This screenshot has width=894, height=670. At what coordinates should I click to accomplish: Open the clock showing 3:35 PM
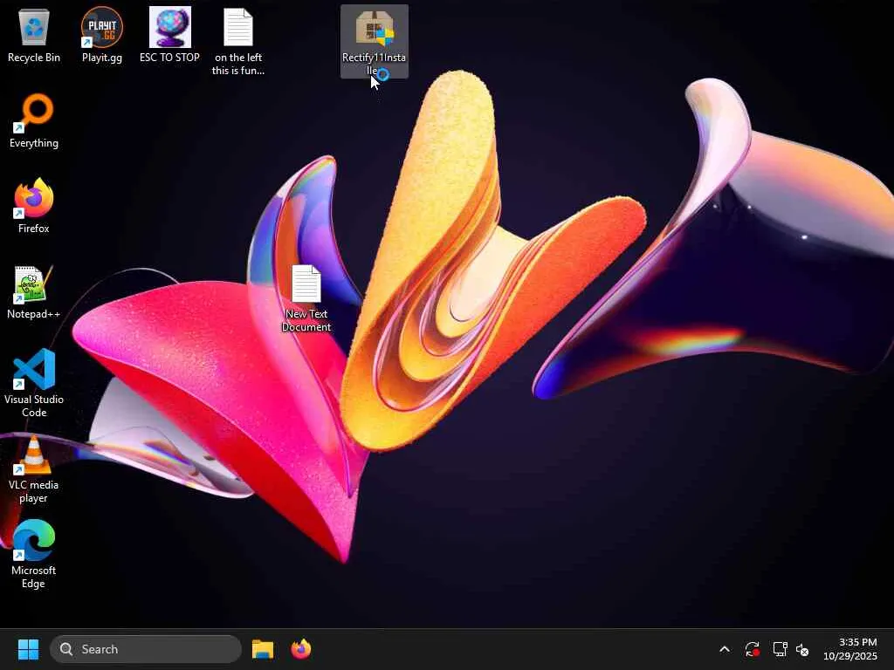coord(850,649)
